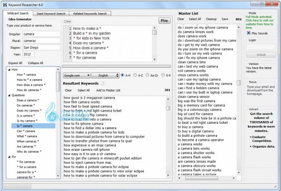Click Cleanup in Master List
The image size is (281, 191).
tap(211, 19)
